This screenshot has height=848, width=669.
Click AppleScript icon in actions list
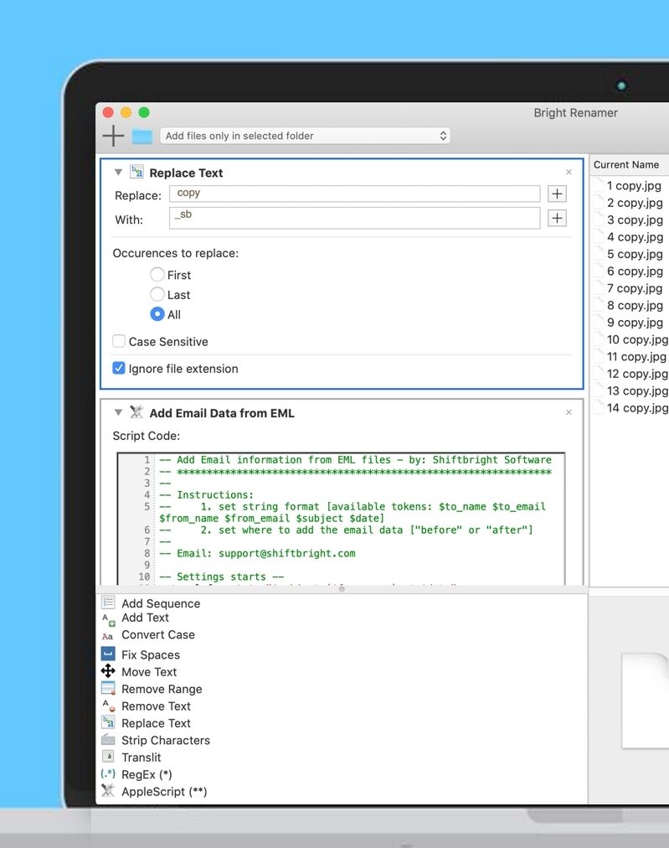pyautogui.click(x=108, y=790)
